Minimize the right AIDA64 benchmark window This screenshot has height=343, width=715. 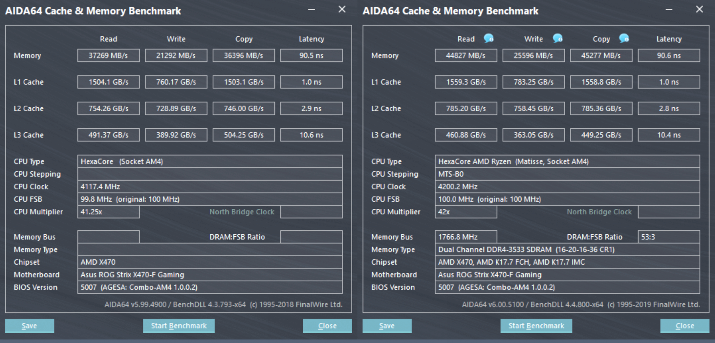[669, 10]
